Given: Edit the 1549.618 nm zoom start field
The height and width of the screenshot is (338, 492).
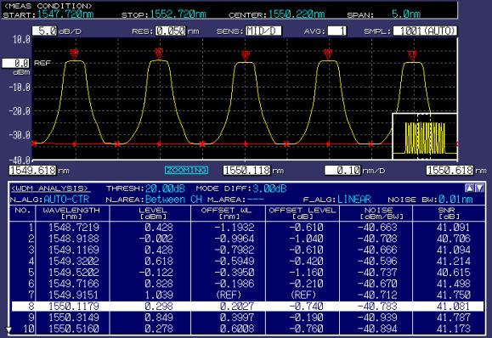Looking at the screenshot, I should pyautogui.click(x=32, y=170).
